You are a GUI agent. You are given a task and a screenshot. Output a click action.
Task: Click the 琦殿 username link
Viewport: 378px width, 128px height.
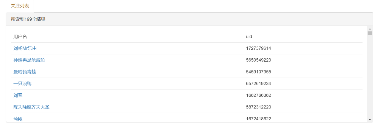[x=18, y=119]
